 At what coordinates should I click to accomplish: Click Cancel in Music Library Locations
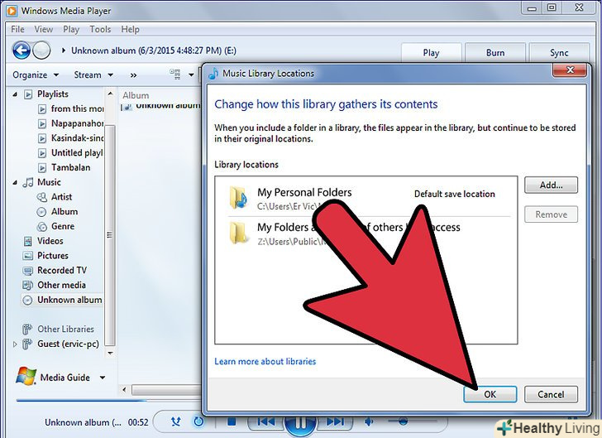tap(551, 394)
